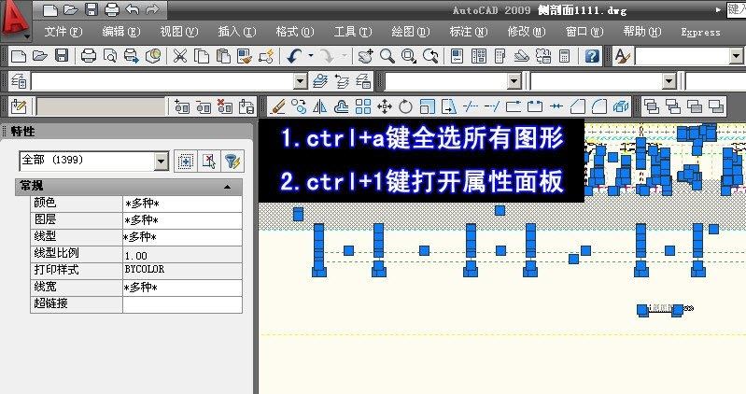Image resolution: width=746 pixels, height=394 pixels.
Task: Click the 颜色 property value field
Action: click(x=182, y=204)
